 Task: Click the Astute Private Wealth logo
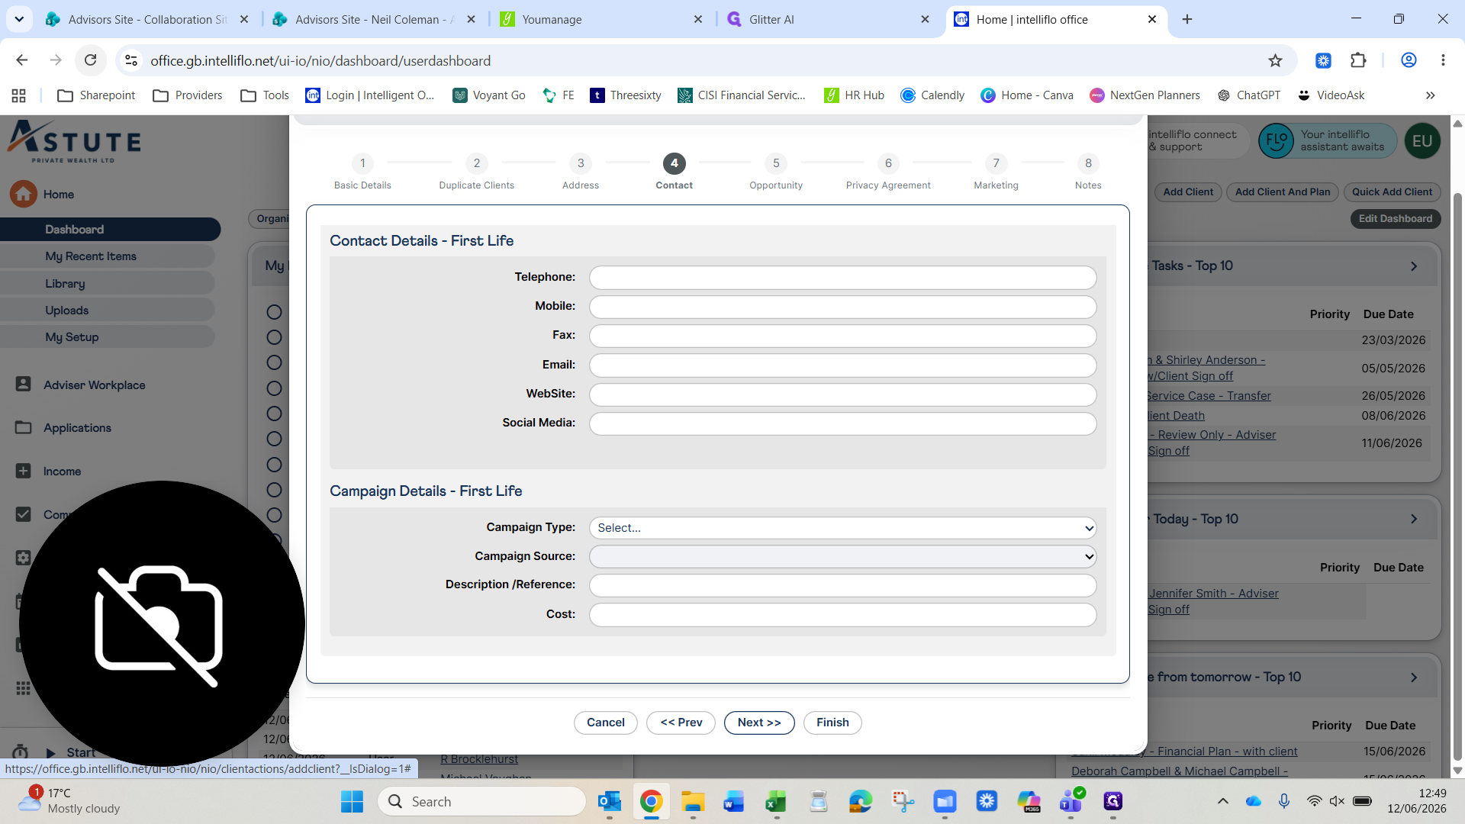click(75, 142)
